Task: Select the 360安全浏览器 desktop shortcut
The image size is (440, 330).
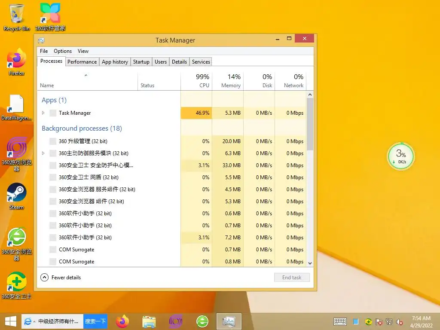Action: 17,244
